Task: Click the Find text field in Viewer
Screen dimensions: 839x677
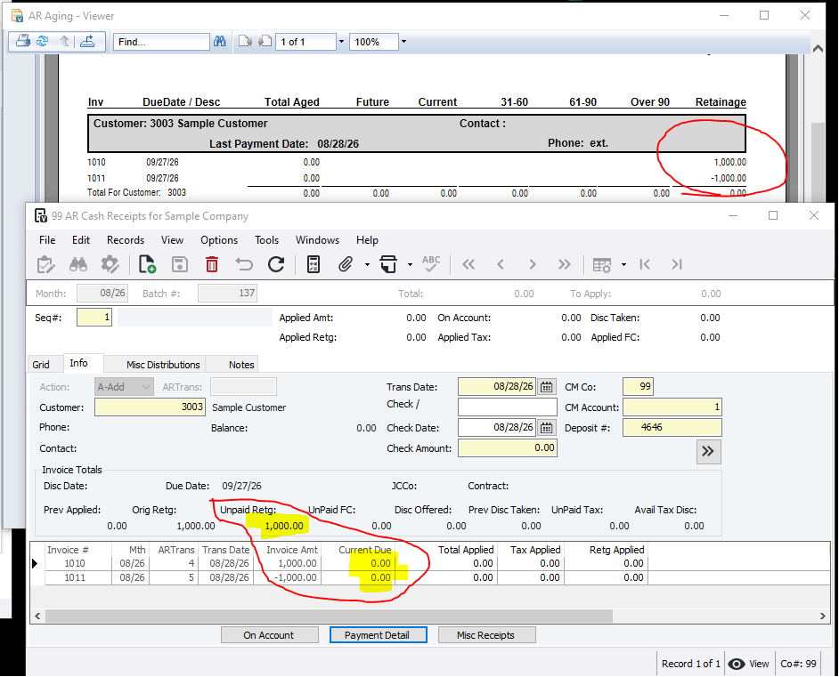Action: [x=161, y=42]
